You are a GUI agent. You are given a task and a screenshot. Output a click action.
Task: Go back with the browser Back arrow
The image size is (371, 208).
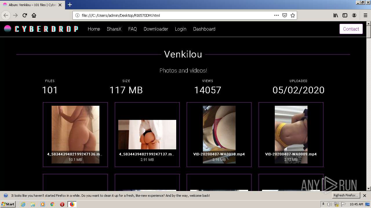pos(6,15)
